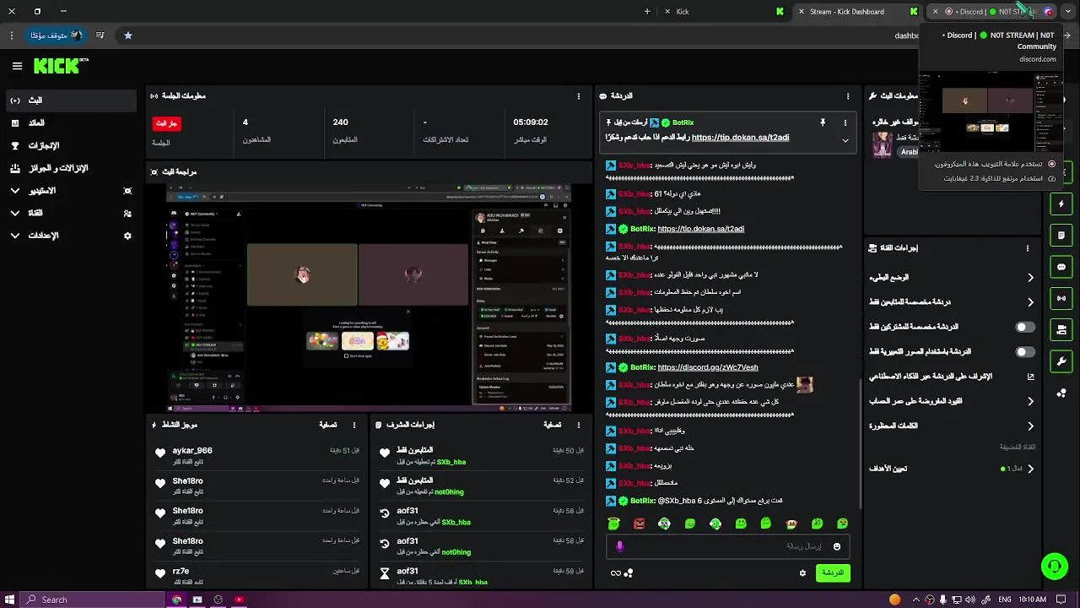Send message with green الدردشة button

coord(833,573)
